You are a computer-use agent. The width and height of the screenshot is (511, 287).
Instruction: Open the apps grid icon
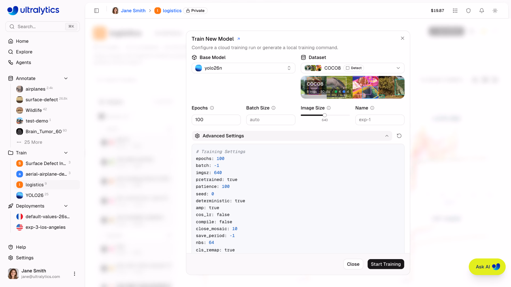455,11
